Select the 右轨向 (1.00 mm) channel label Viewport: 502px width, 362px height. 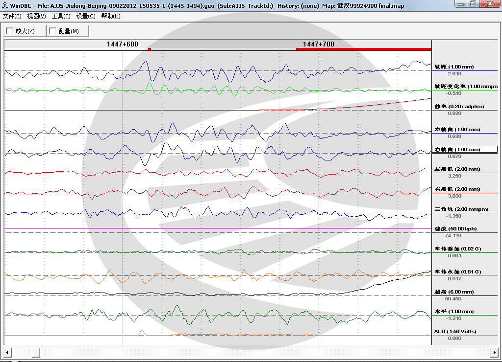point(465,150)
